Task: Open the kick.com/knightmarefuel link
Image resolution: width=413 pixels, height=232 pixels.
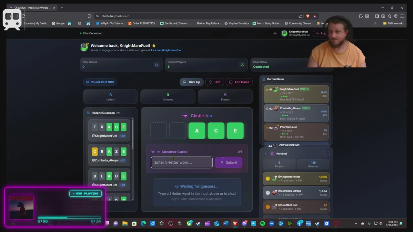Action: [166, 50]
